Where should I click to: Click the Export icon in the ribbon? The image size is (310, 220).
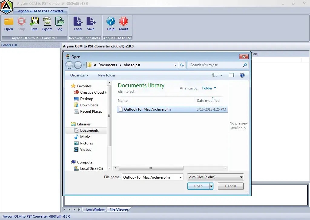click(47, 21)
